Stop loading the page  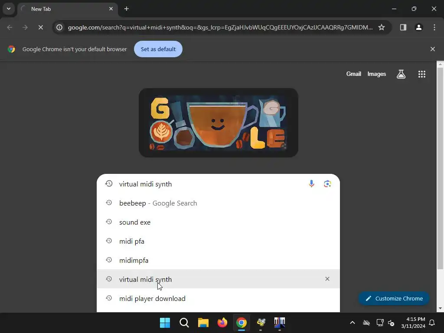pyautogui.click(x=40, y=27)
